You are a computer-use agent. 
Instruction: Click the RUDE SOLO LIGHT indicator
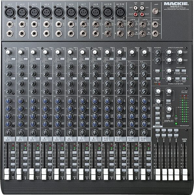pyautogui.click(x=176, y=123)
